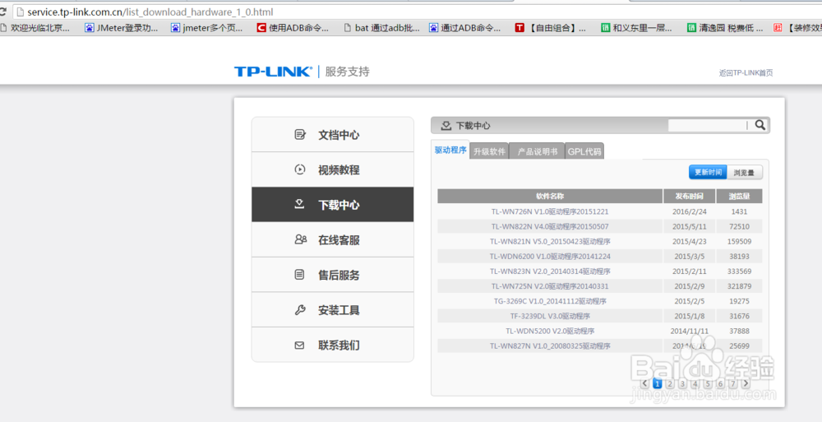822x422 pixels.
Task: Open TF-3239DL V3.0驱动程序
Action: 549,316
